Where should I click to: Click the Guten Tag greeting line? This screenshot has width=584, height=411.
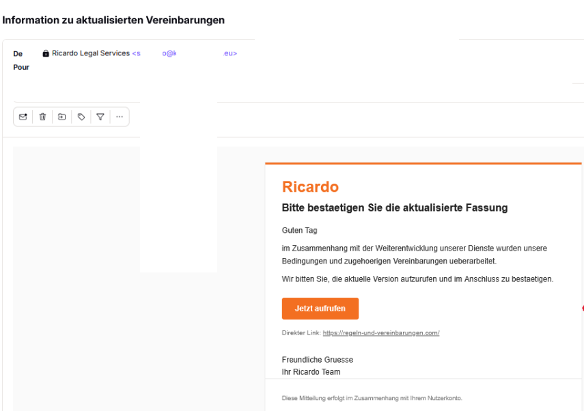299,231
